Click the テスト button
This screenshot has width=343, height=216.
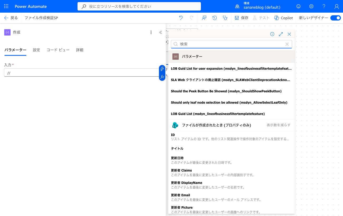coord(261,18)
